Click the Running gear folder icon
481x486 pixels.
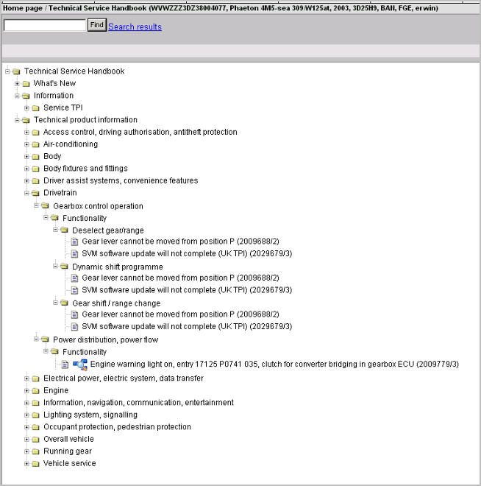pos(36,452)
